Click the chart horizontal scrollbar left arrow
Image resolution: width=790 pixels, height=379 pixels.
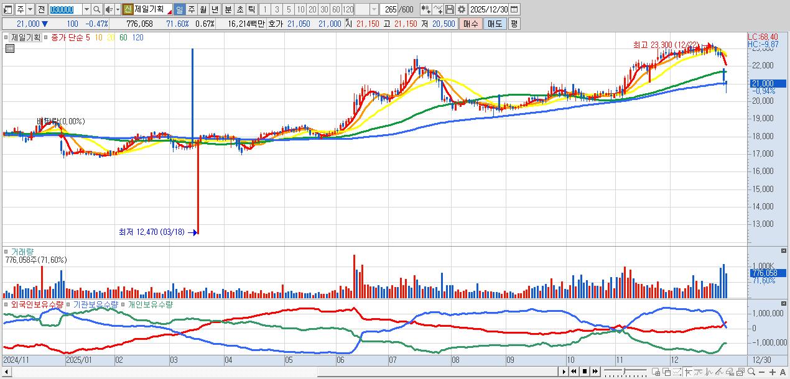[x=6, y=372]
